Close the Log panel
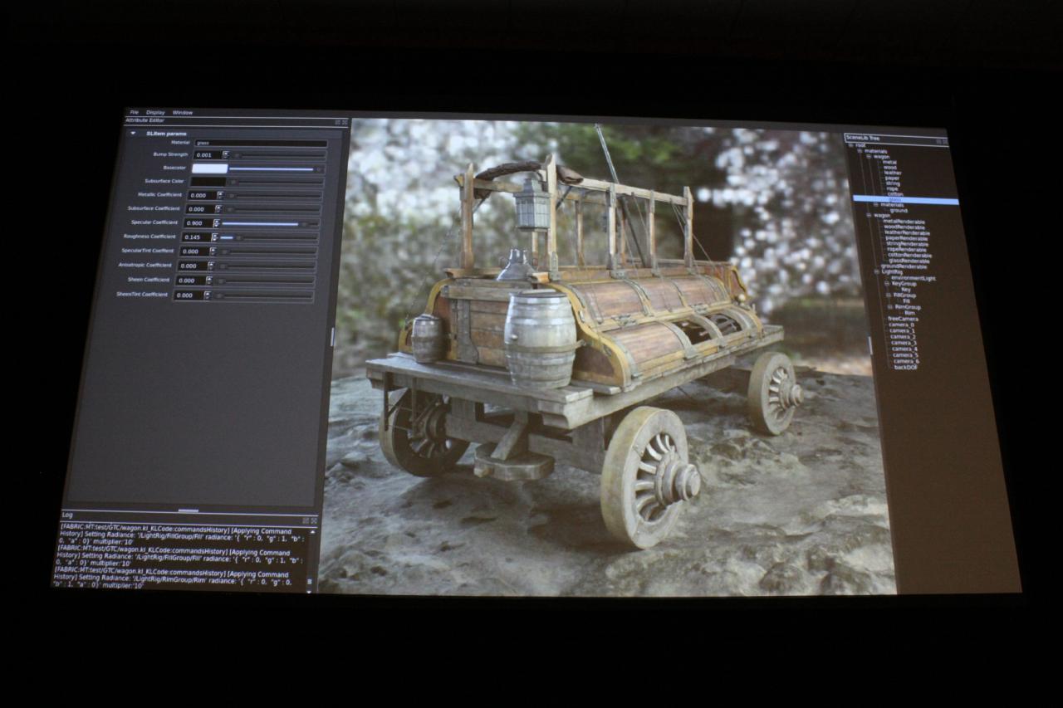The image size is (1063, 708). coord(314,520)
